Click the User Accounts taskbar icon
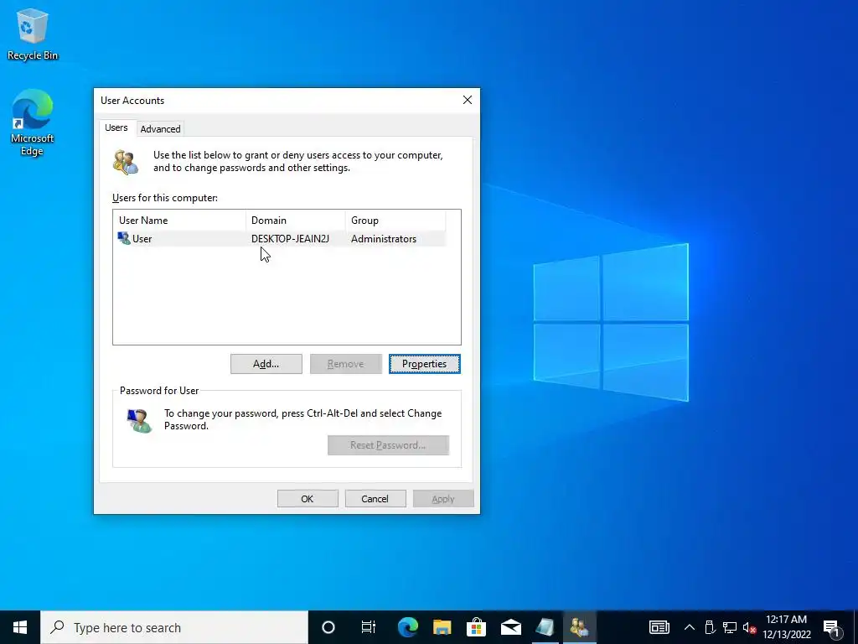The width and height of the screenshot is (858, 644). (x=579, y=627)
